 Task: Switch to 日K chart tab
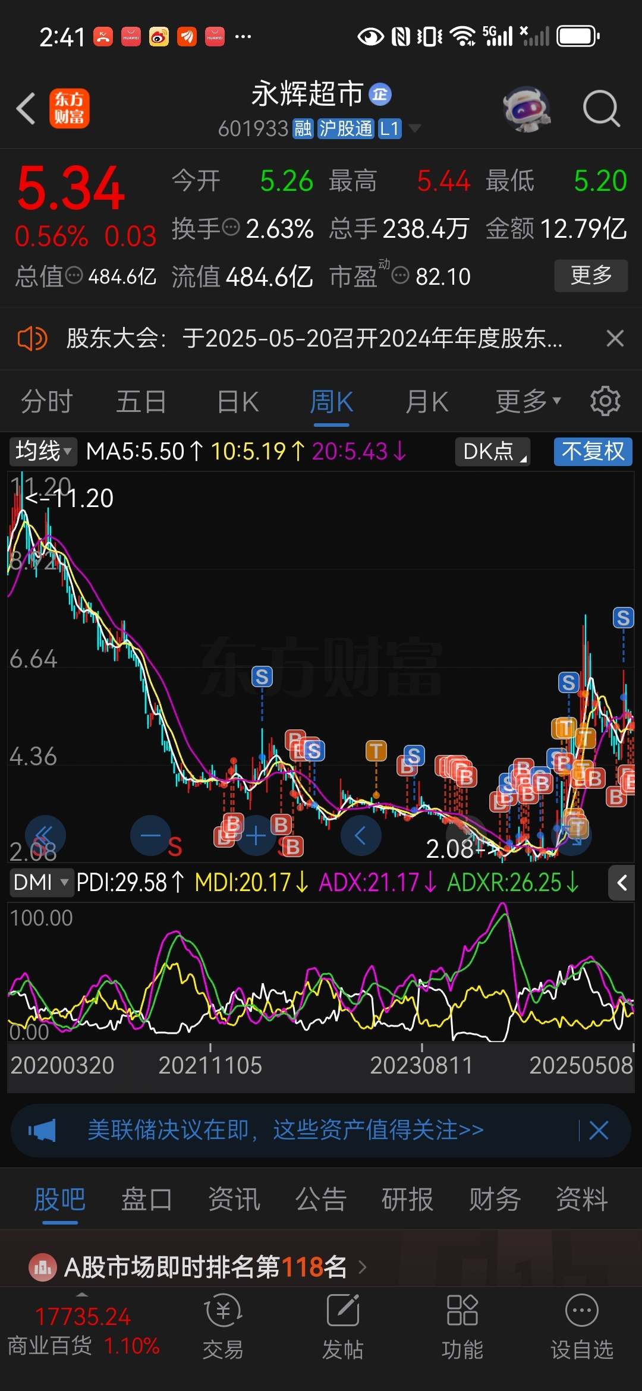[x=237, y=401]
